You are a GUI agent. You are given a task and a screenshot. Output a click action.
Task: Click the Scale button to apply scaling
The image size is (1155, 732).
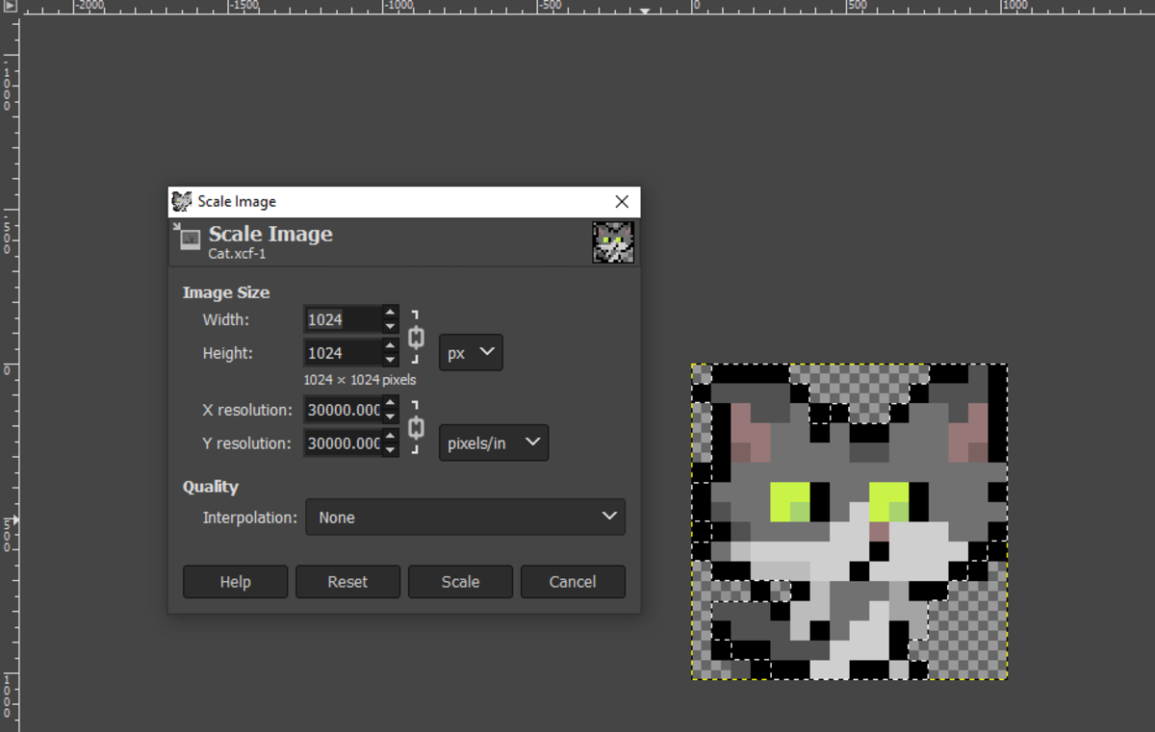point(460,581)
